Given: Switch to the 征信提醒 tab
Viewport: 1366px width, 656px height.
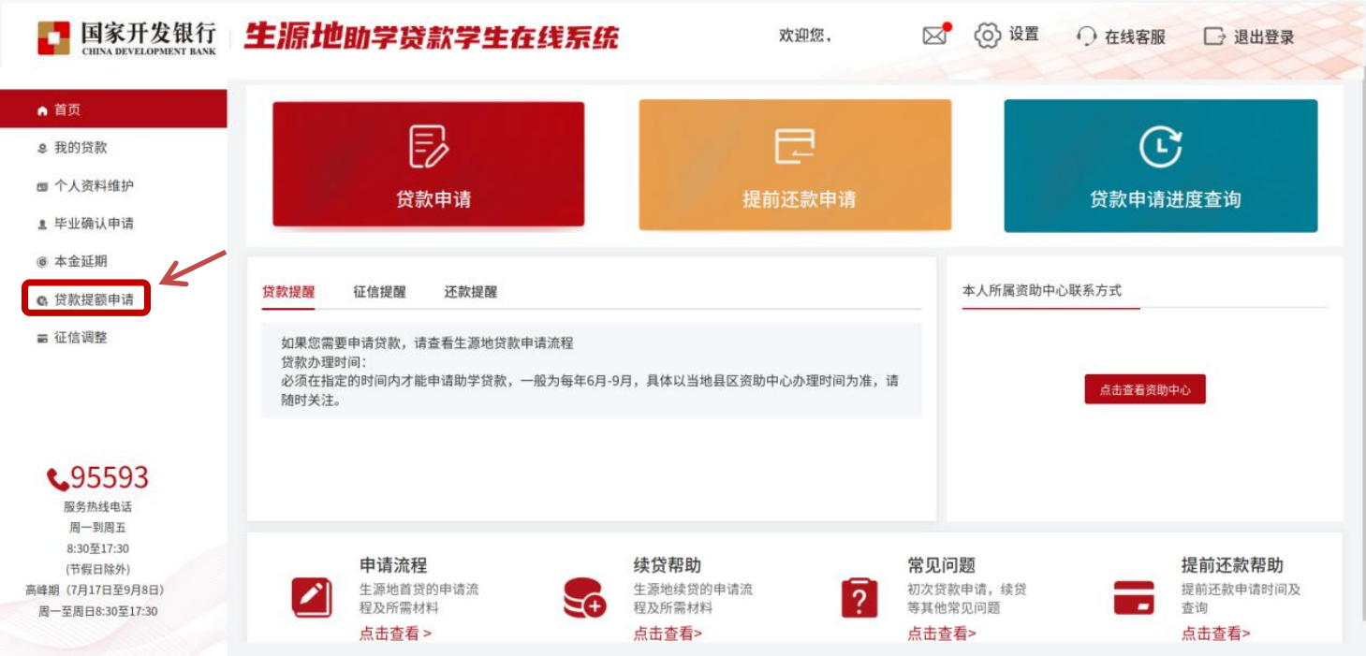Looking at the screenshot, I should [x=379, y=292].
